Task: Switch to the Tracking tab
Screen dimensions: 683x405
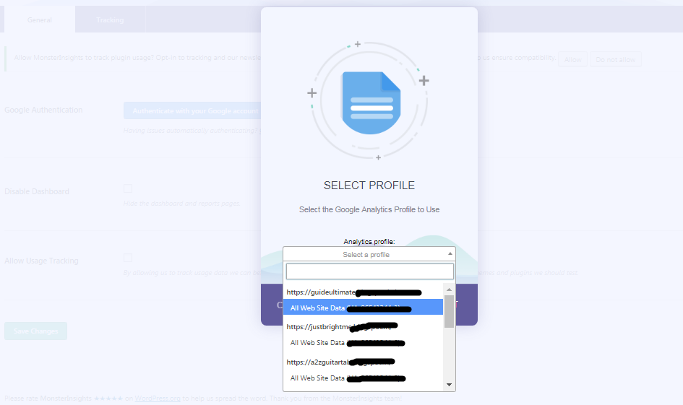Action: click(110, 19)
